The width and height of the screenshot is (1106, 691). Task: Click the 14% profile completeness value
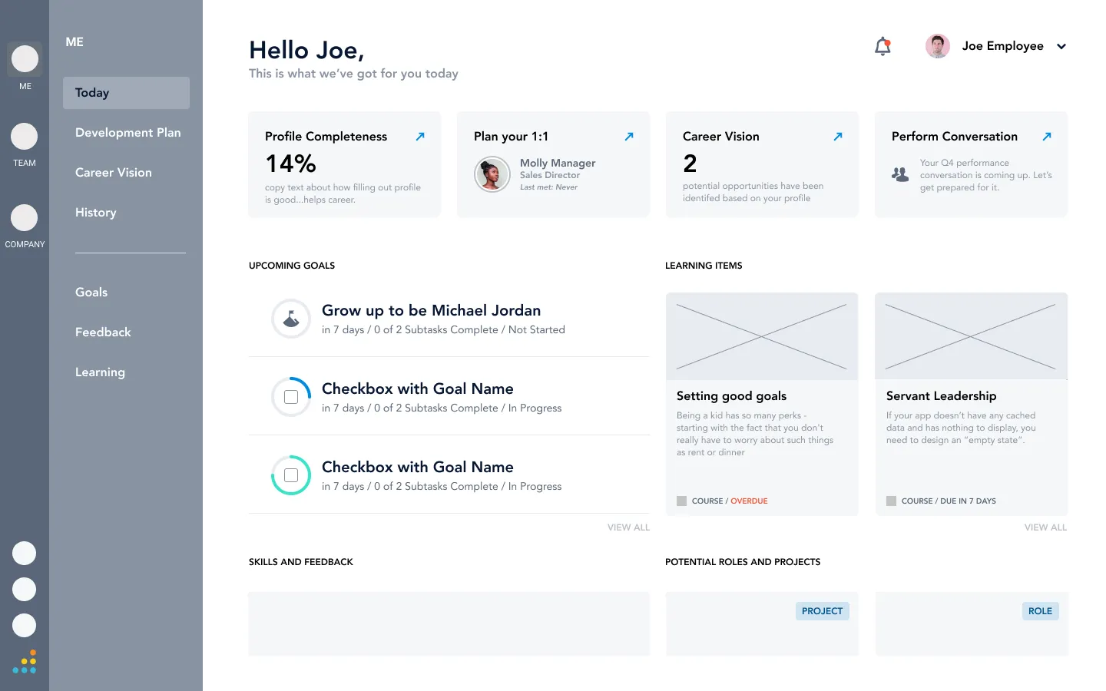(290, 164)
